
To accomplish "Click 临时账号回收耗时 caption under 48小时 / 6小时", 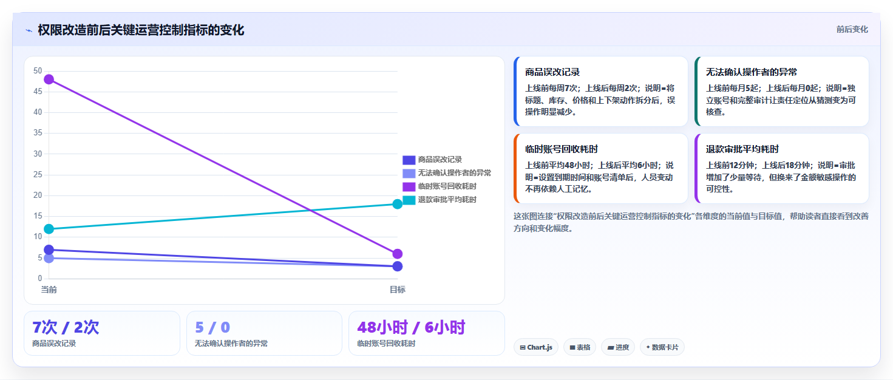I will (x=387, y=344).
